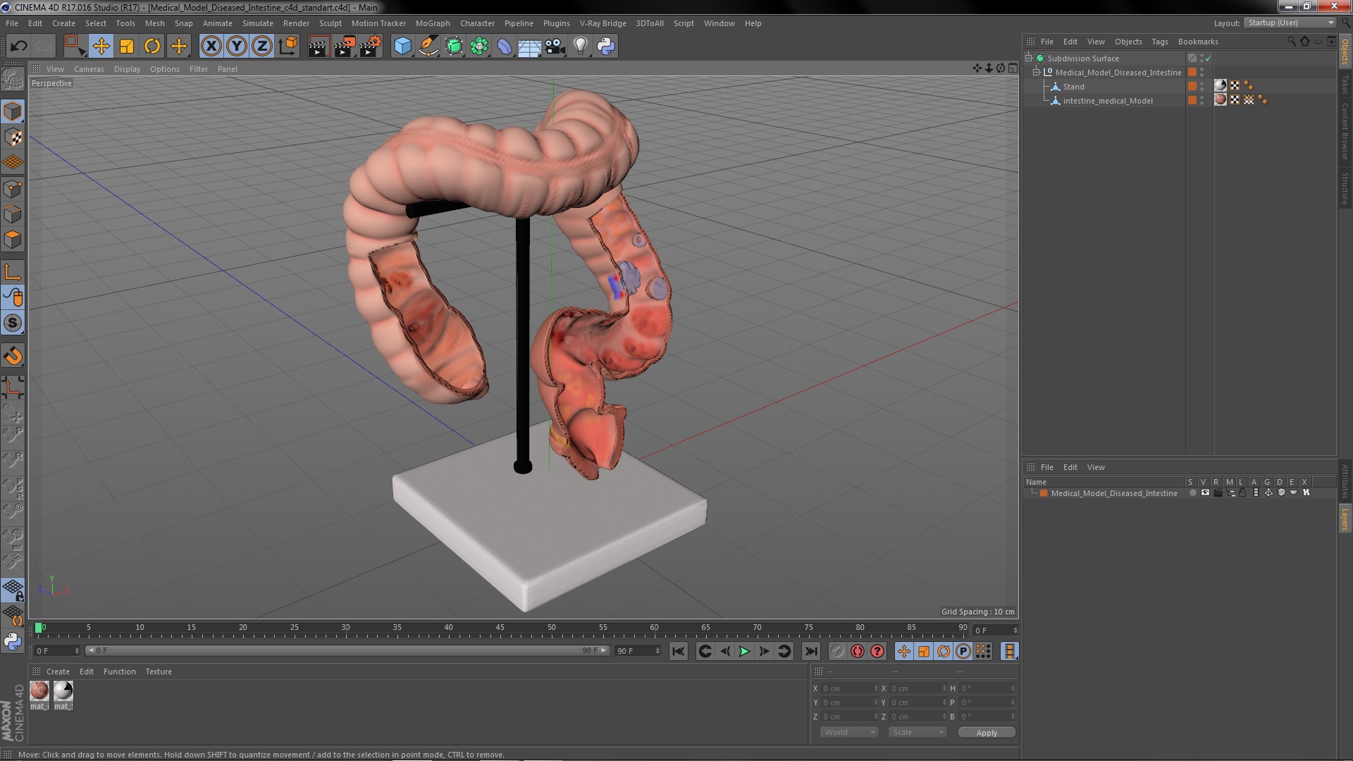This screenshot has width=1353, height=761.
Task: Open the Layout Startup dropdown
Action: [x=1290, y=23]
